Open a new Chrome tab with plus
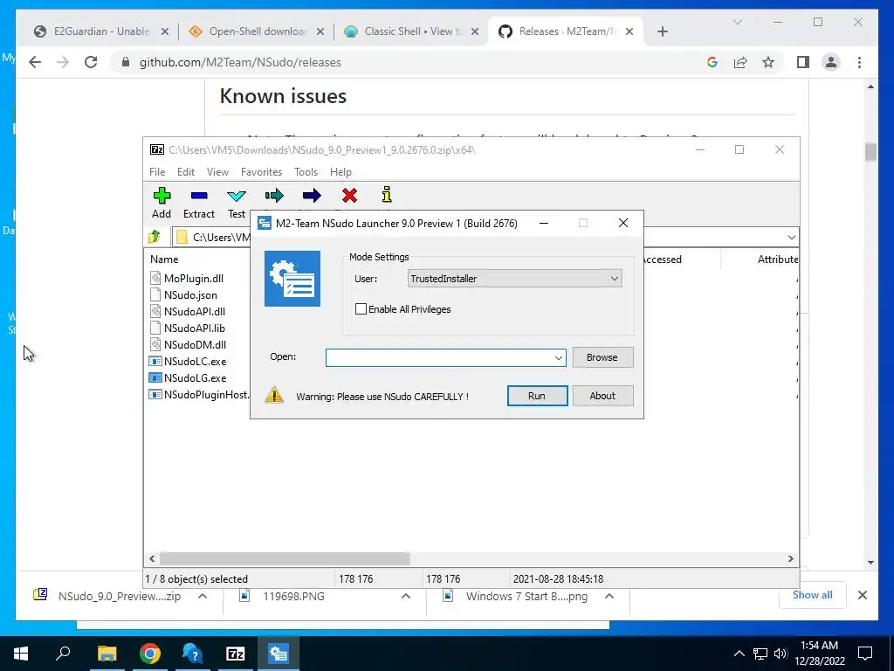This screenshot has height=671, width=894. tap(662, 31)
